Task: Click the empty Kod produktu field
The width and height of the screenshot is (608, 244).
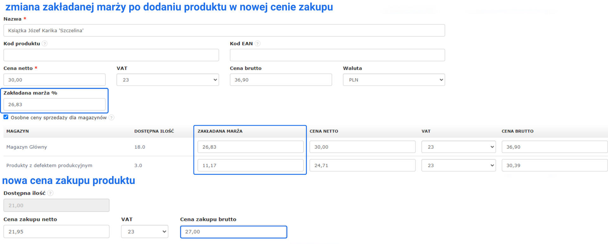Action: [111, 55]
